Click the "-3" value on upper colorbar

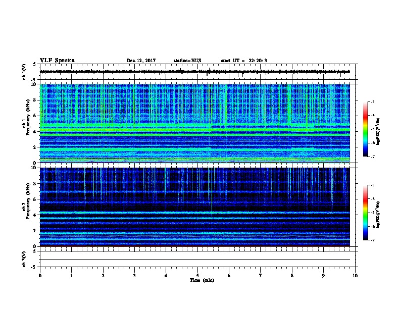point(373,102)
